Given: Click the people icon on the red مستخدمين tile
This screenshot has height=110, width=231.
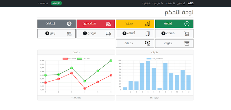Looking at the screenshot, I should point(108,24).
